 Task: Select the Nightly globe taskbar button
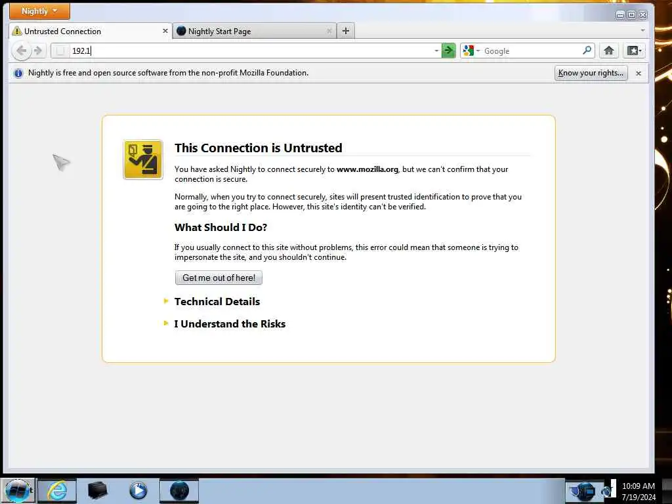tap(179, 491)
